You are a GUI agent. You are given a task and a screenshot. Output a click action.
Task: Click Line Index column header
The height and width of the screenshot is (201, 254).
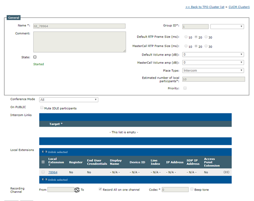coord(155,162)
